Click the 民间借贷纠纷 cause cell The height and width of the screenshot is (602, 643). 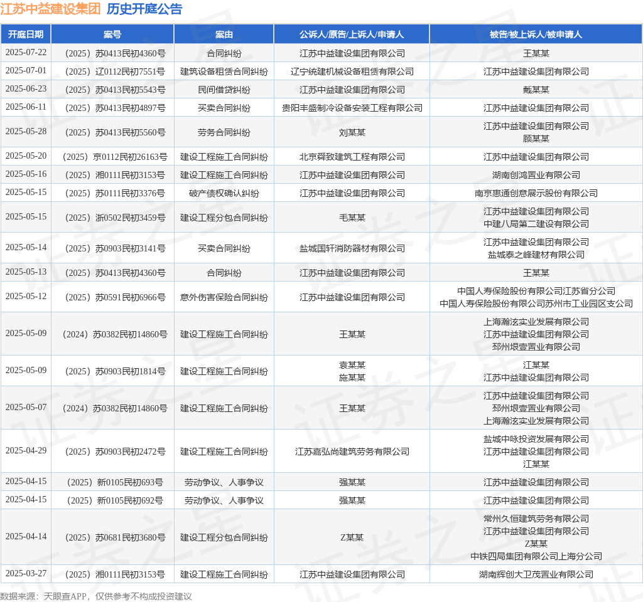click(x=224, y=90)
